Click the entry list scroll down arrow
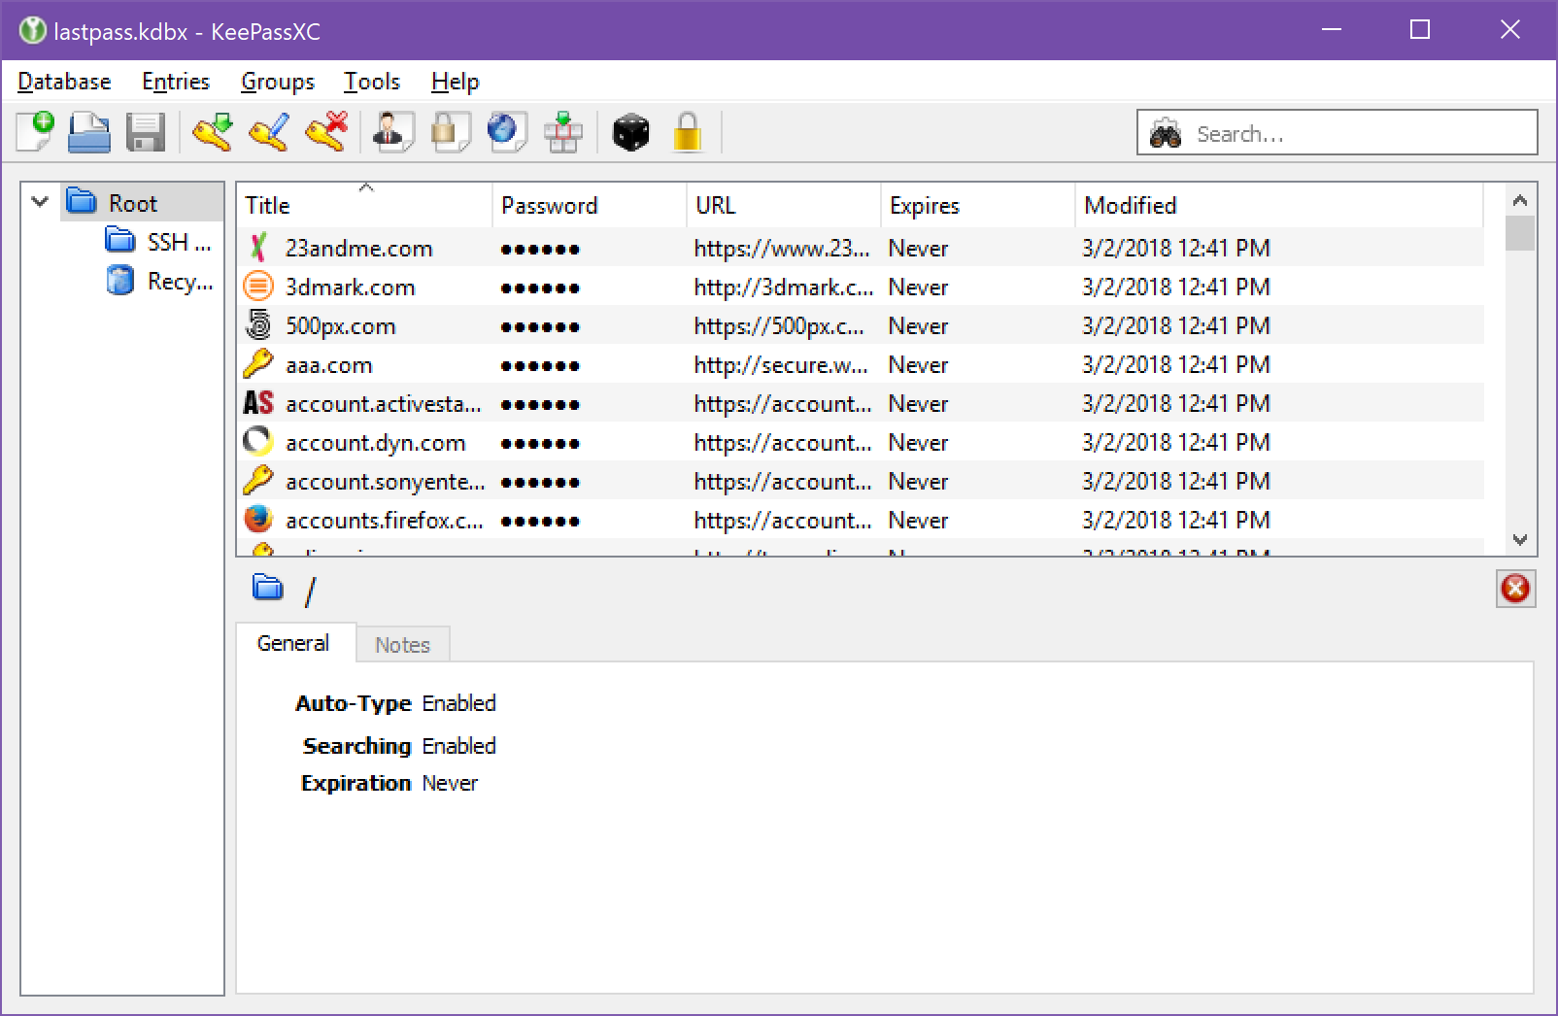Viewport: 1558px width, 1016px height. coord(1520,539)
